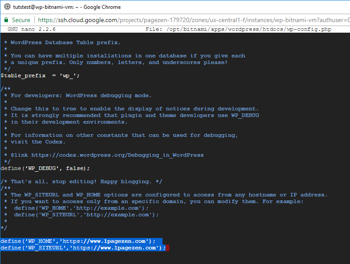
Task: Click the define('WP_DEBUG', false); line
Action: [45, 168]
